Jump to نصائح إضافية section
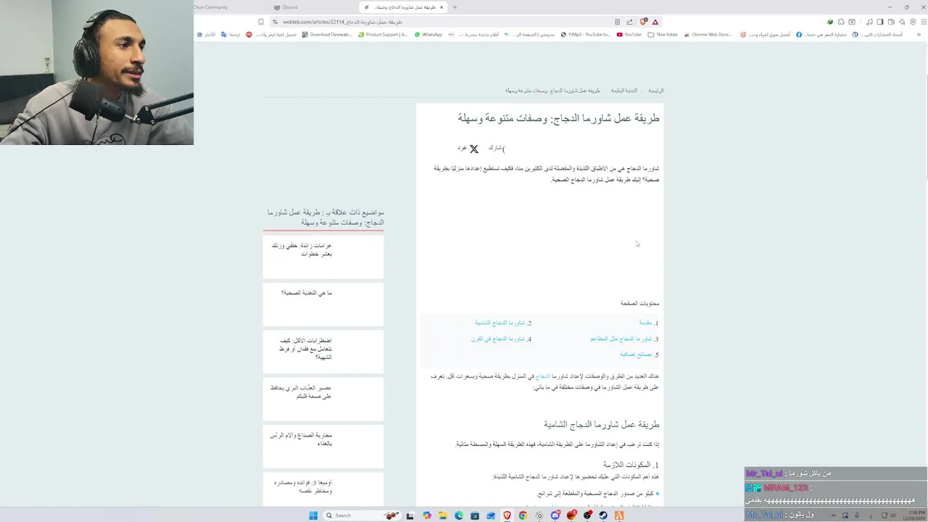The width and height of the screenshot is (928, 522). tap(637, 355)
